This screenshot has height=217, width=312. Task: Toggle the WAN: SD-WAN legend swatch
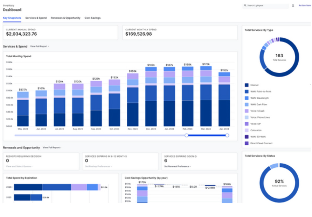pyautogui.click(x=247, y=137)
